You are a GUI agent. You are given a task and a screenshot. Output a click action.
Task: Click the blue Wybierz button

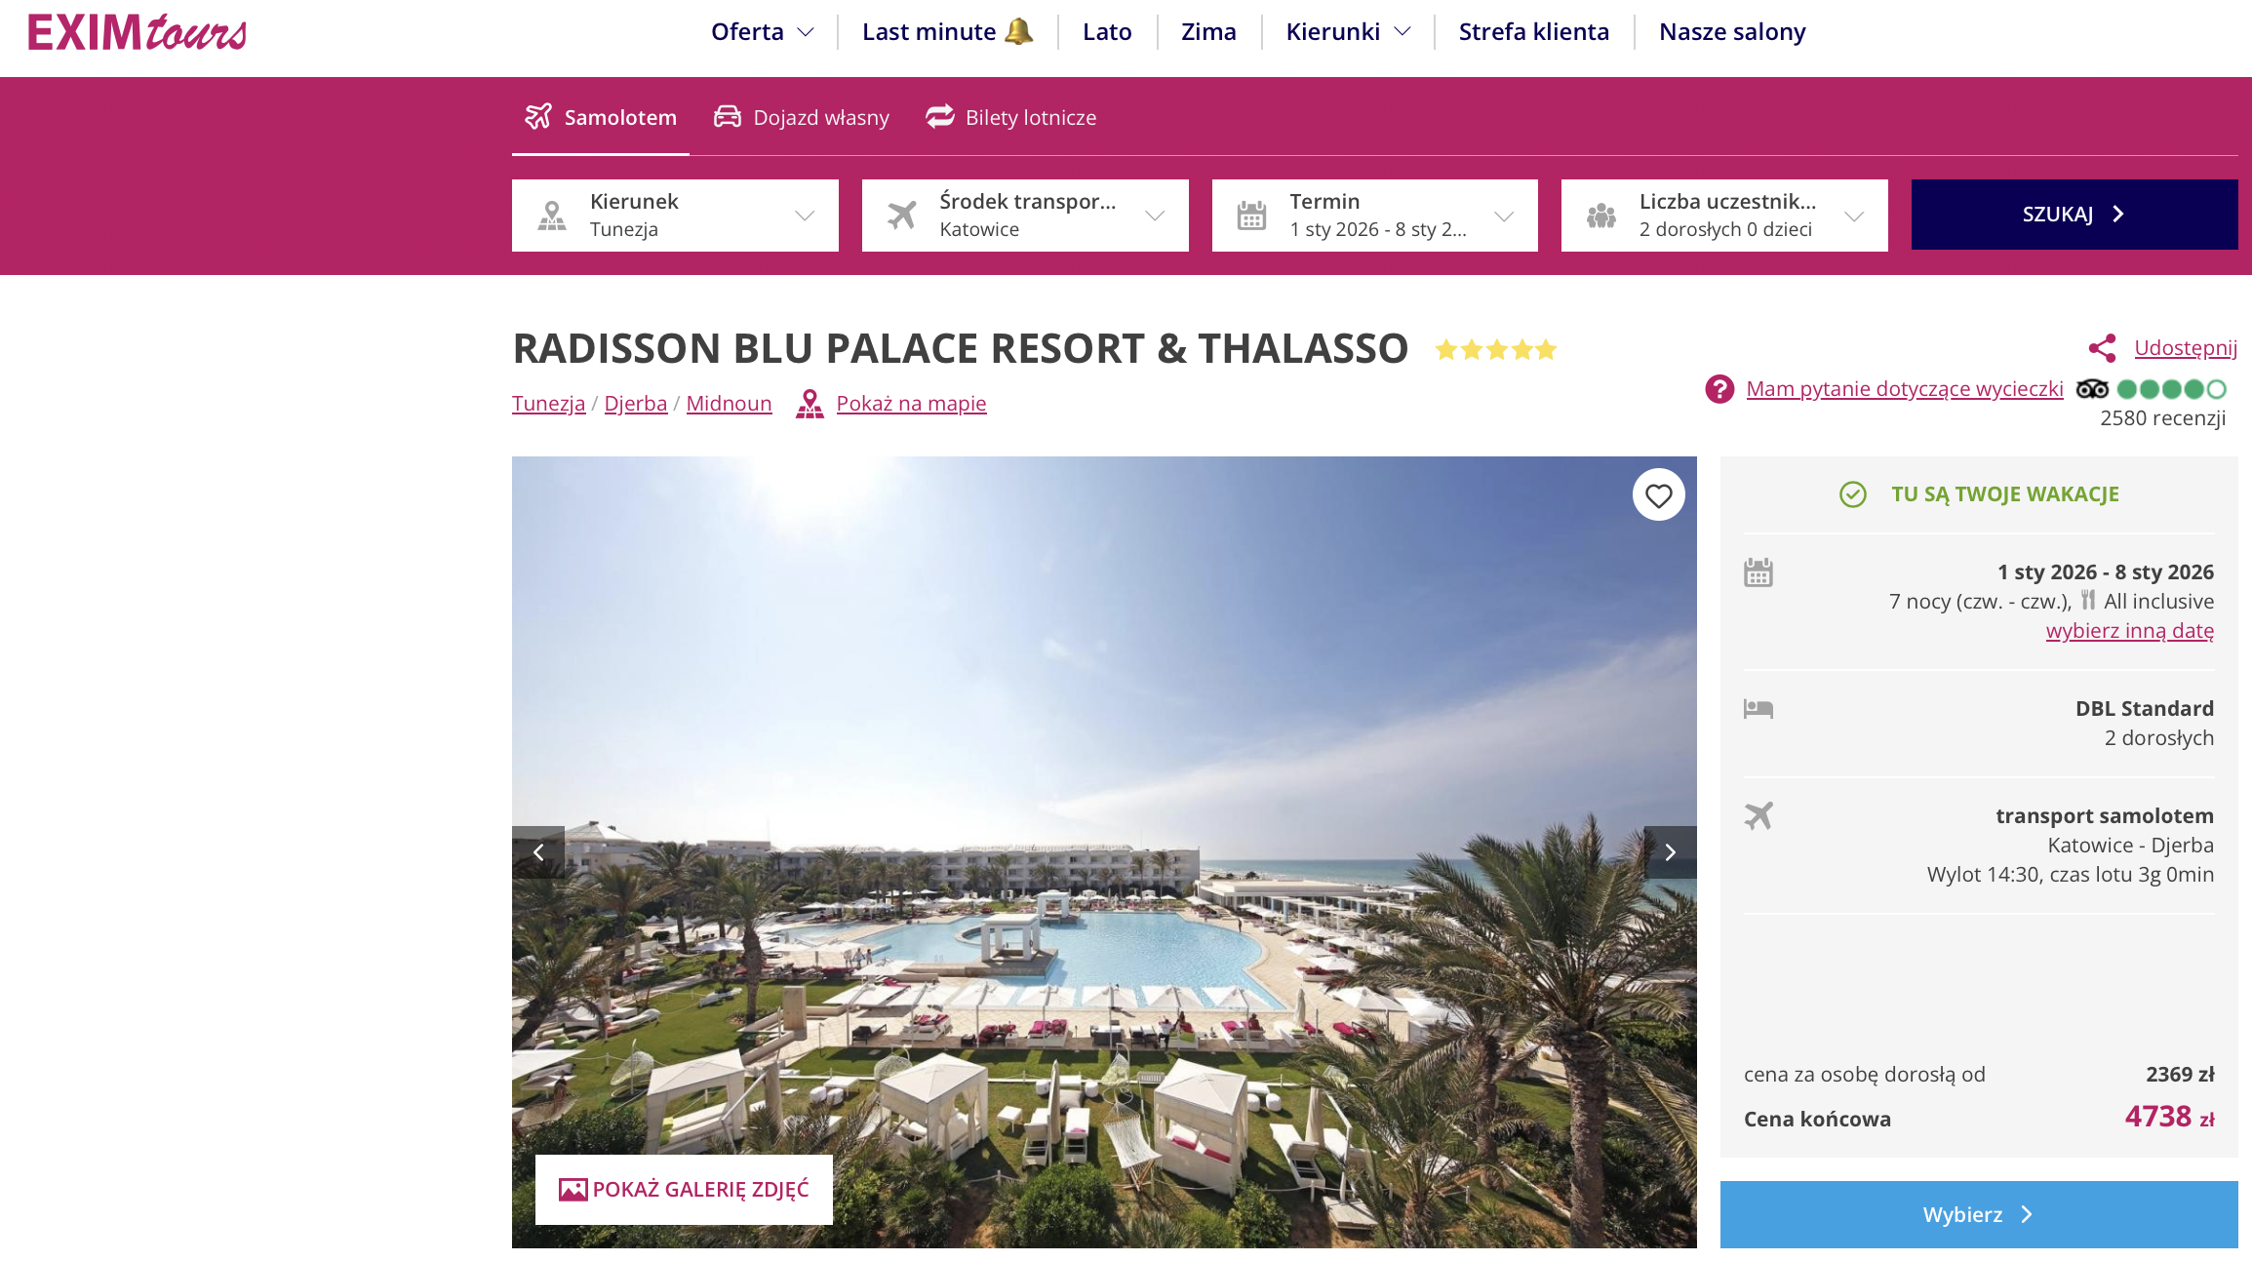coord(1979,1214)
